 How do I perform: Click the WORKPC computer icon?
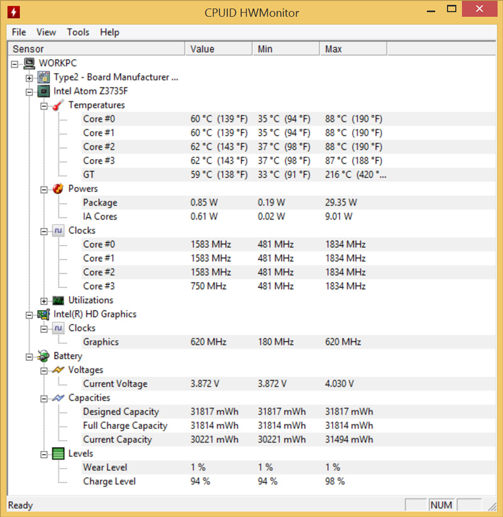pos(28,63)
